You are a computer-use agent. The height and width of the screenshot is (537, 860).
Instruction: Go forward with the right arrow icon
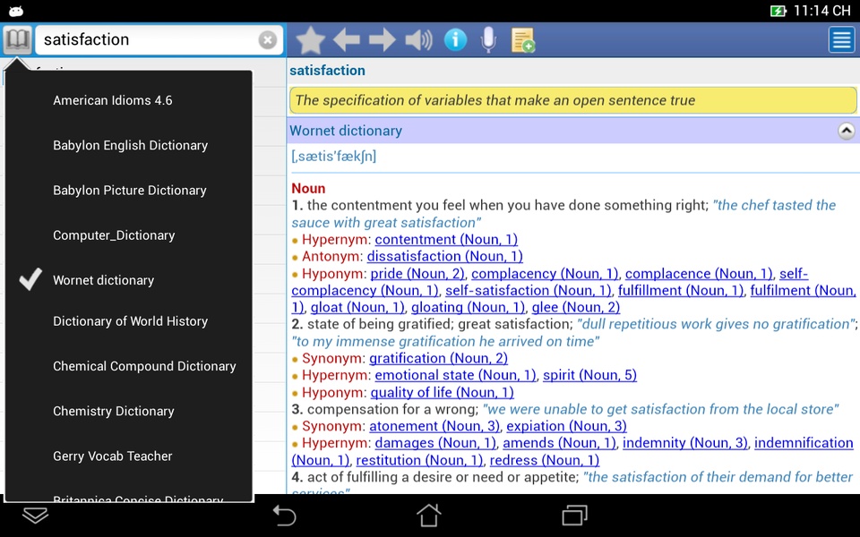382,40
